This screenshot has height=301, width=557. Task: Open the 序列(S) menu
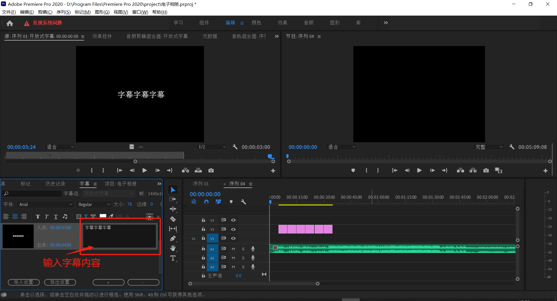pos(64,12)
